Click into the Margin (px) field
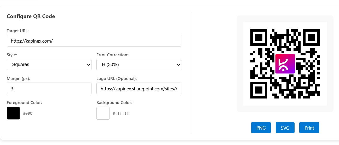339x145 pixels. tap(49, 89)
